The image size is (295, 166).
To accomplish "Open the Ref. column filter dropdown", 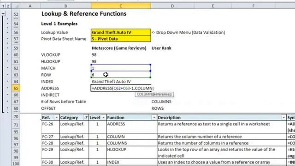I will (x=56, y=118).
